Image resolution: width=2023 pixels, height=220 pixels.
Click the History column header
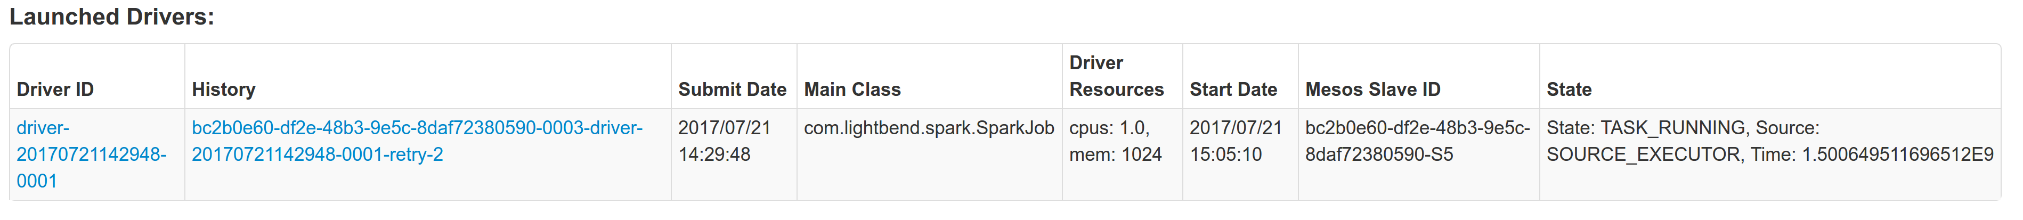pyautogui.click(x=224, y=89)
